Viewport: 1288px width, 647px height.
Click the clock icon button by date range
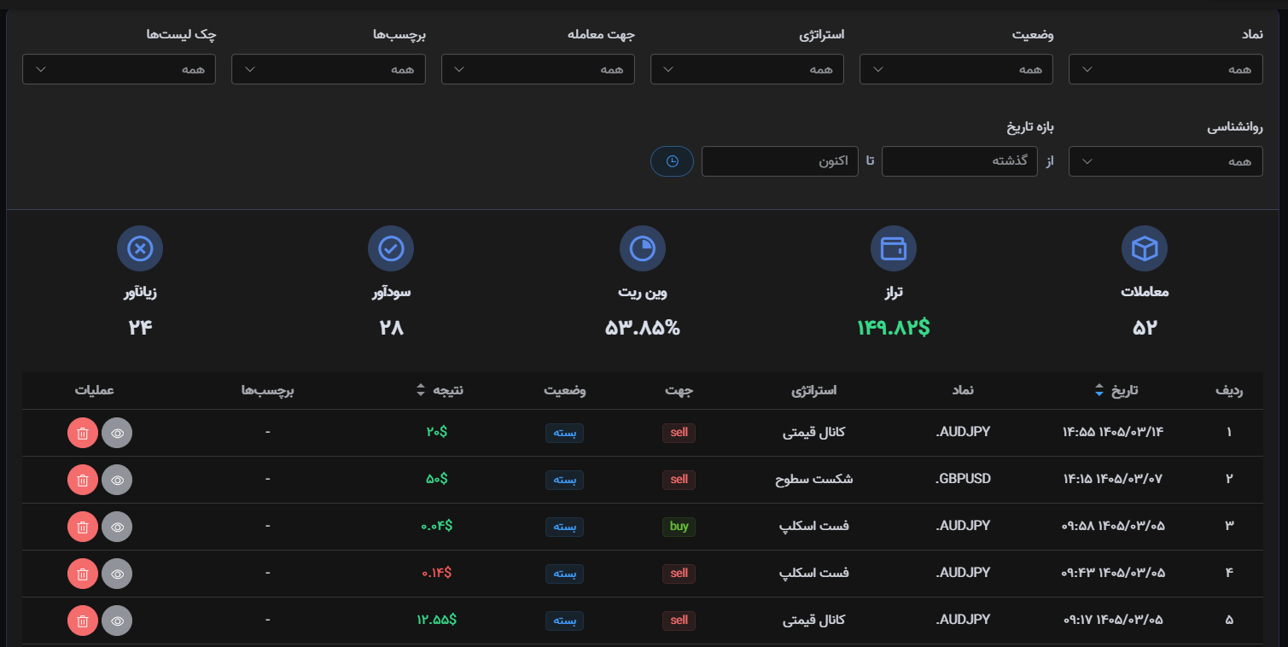pos(672,161)
